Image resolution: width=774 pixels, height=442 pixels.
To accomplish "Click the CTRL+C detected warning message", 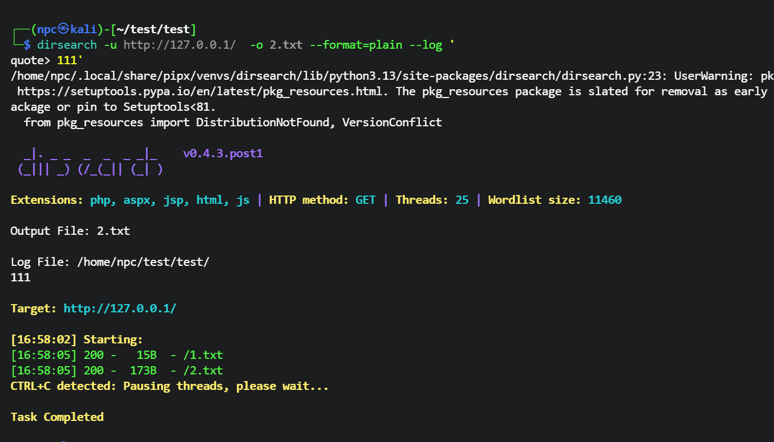I will coord(169,386).
